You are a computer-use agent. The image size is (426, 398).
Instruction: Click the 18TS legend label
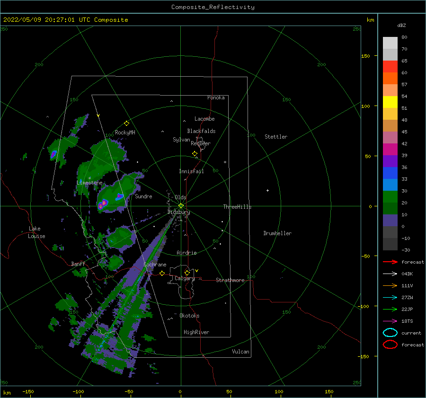tap(407, 321)
